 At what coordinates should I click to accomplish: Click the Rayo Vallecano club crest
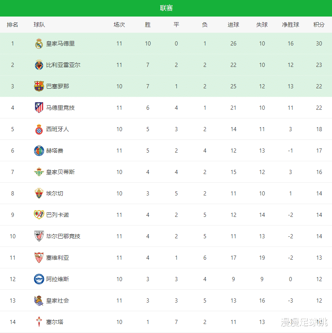pyautogui.click(x=39, y=215)
